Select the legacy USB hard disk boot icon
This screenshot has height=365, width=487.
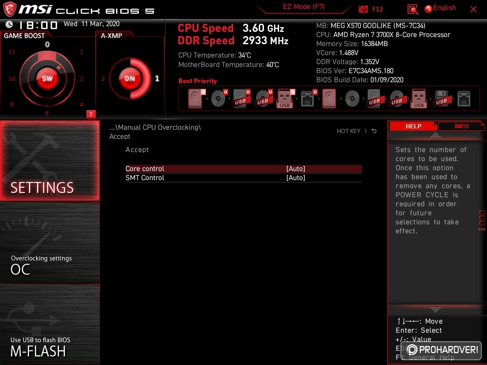375,98
